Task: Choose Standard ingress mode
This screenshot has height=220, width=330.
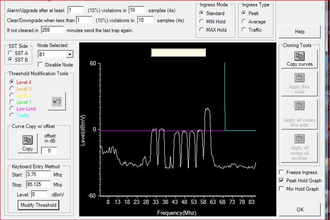Action: tap(201, 13)
